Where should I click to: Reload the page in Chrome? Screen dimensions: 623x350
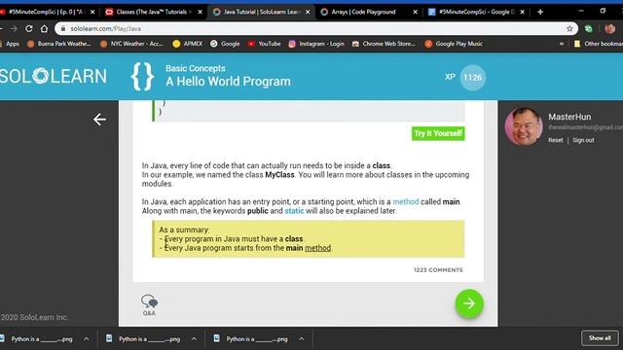(29, 28)
